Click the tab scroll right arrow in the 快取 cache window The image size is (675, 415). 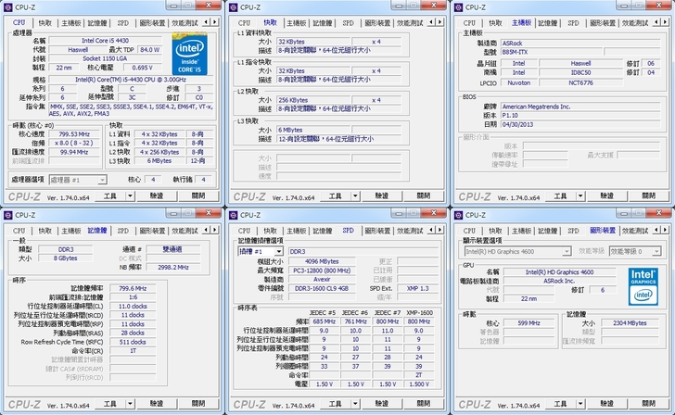[439, 22]
